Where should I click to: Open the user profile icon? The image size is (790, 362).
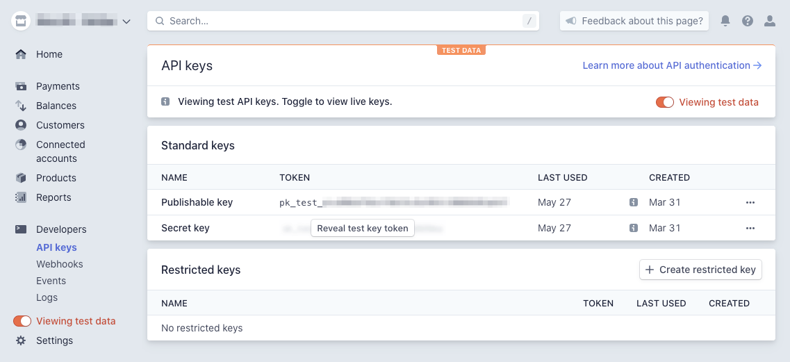click(x=770, y=21)
